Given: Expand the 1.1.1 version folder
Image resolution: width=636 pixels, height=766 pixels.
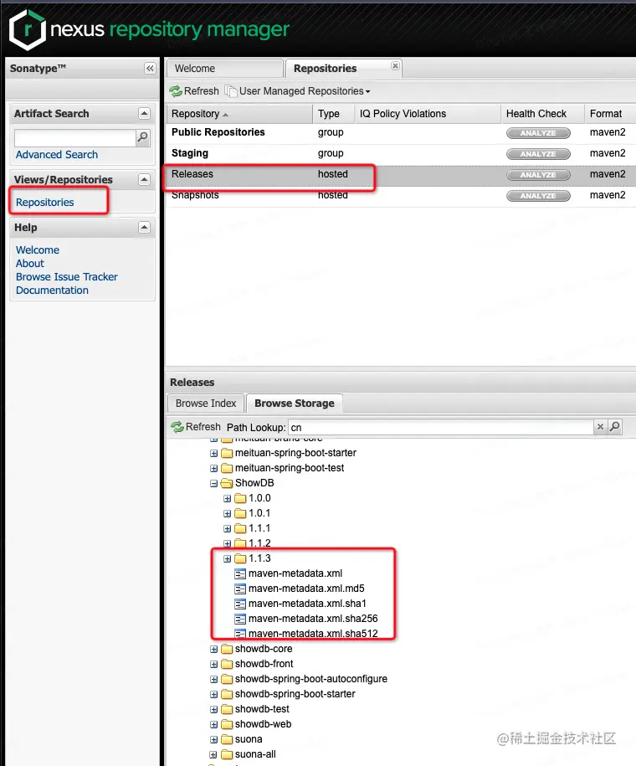Looking at the screenshot, I should point(227,529).
